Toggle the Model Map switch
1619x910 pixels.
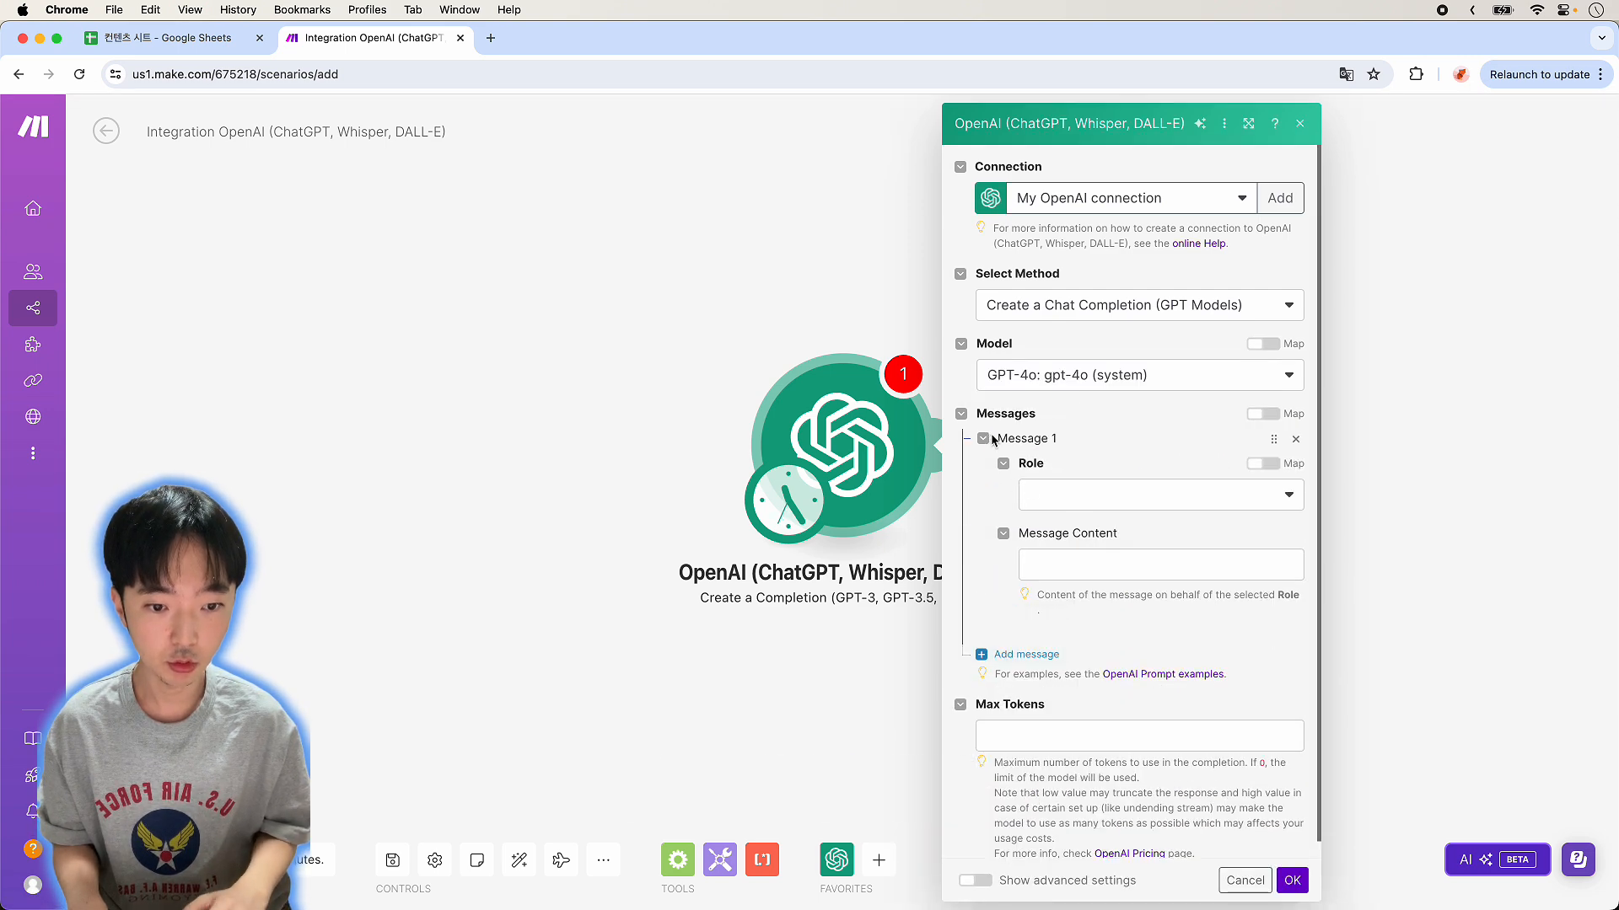(1263, 344)
